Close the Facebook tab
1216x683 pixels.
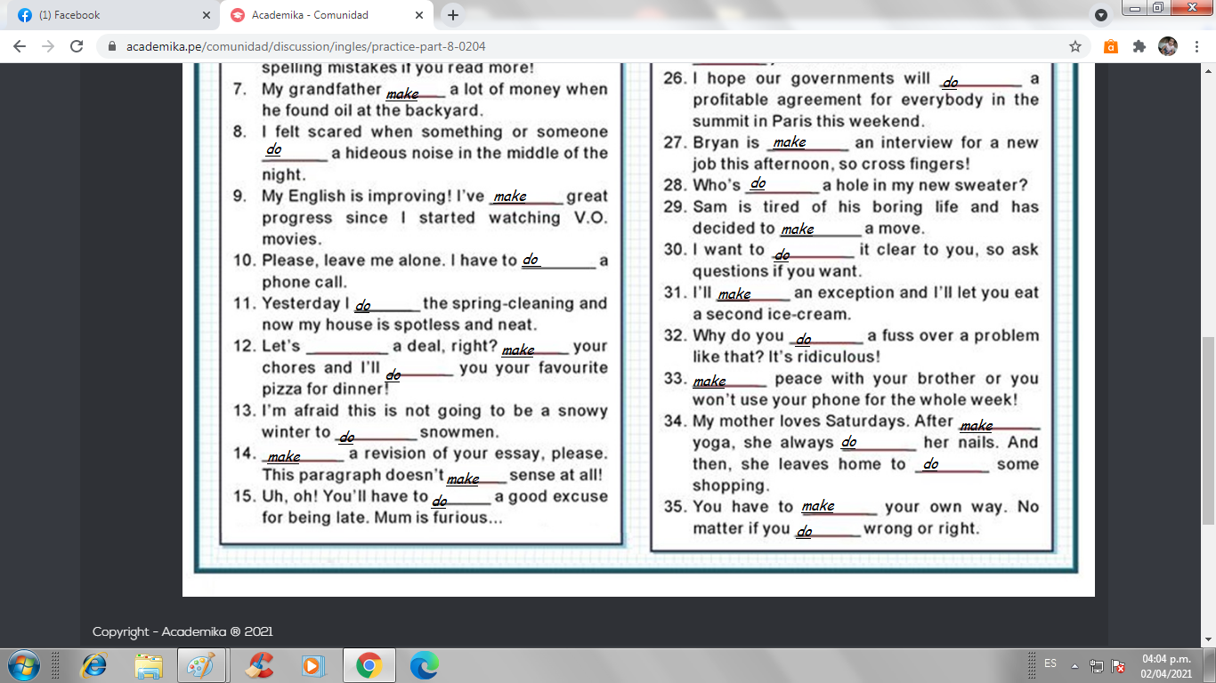point(206,15)
